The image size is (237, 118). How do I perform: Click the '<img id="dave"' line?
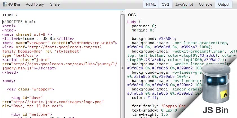pyautogui.click(x=27, y=98)
